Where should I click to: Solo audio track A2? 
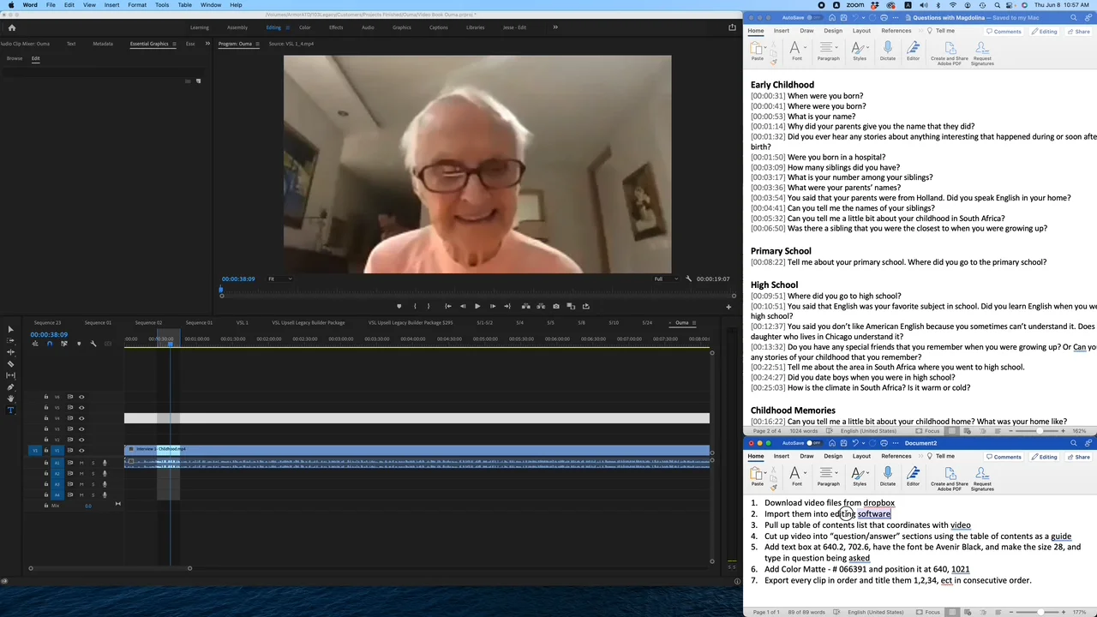93,473
